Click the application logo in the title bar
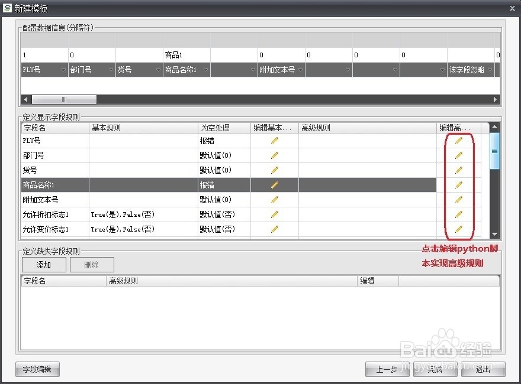This screenshot has height=384, width=521. click(x=8, y=8)
